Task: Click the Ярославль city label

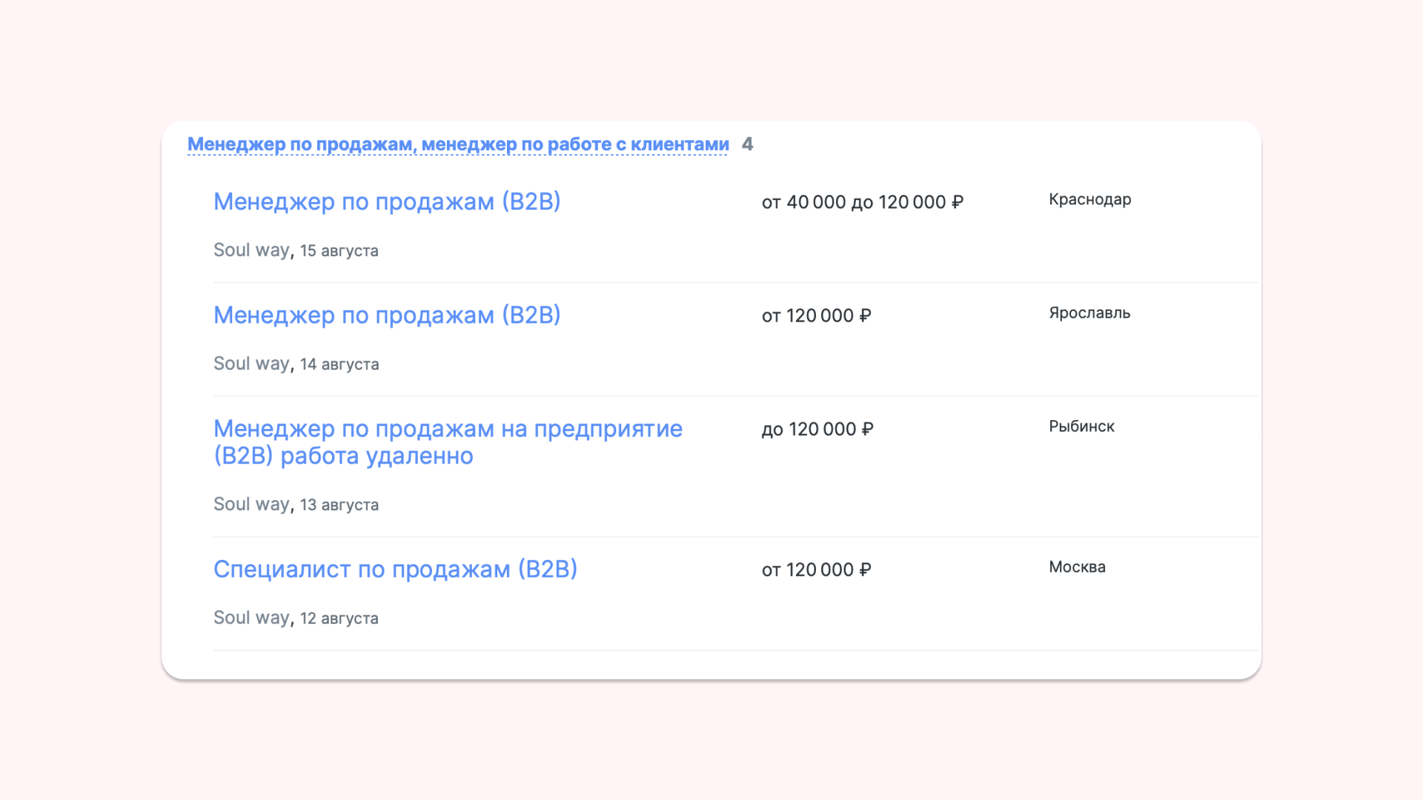Action: tap(1089, 313)
